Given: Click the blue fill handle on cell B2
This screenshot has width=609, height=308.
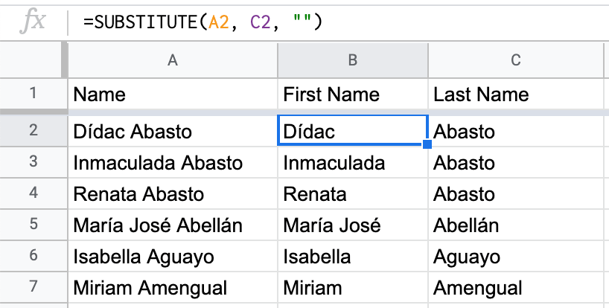Looking at the screenshot, I should (x=427, y=143).
